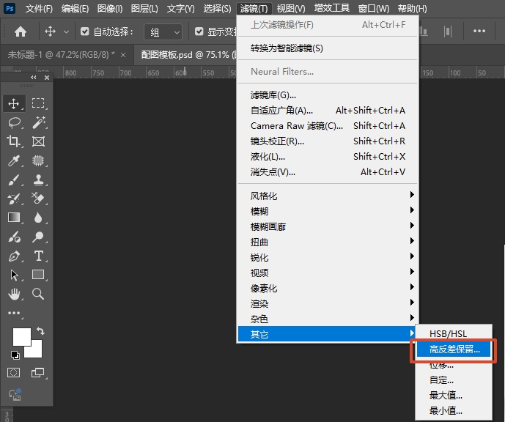Select the Magic Wand tool

38,122
